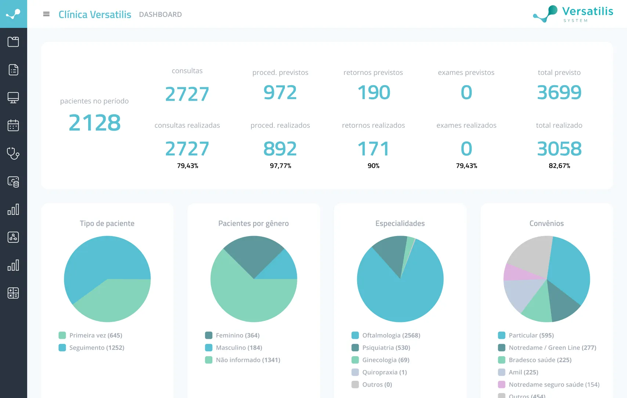Click total realizado value 3058

click(x=559, y=149)
